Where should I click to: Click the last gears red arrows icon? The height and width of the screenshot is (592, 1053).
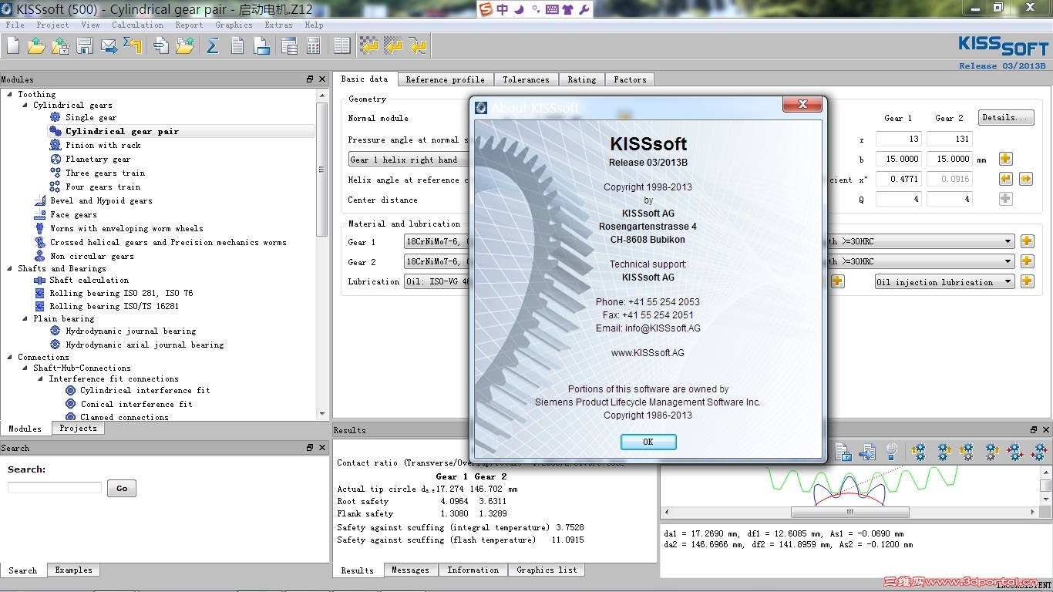[x=1039, y=452]
